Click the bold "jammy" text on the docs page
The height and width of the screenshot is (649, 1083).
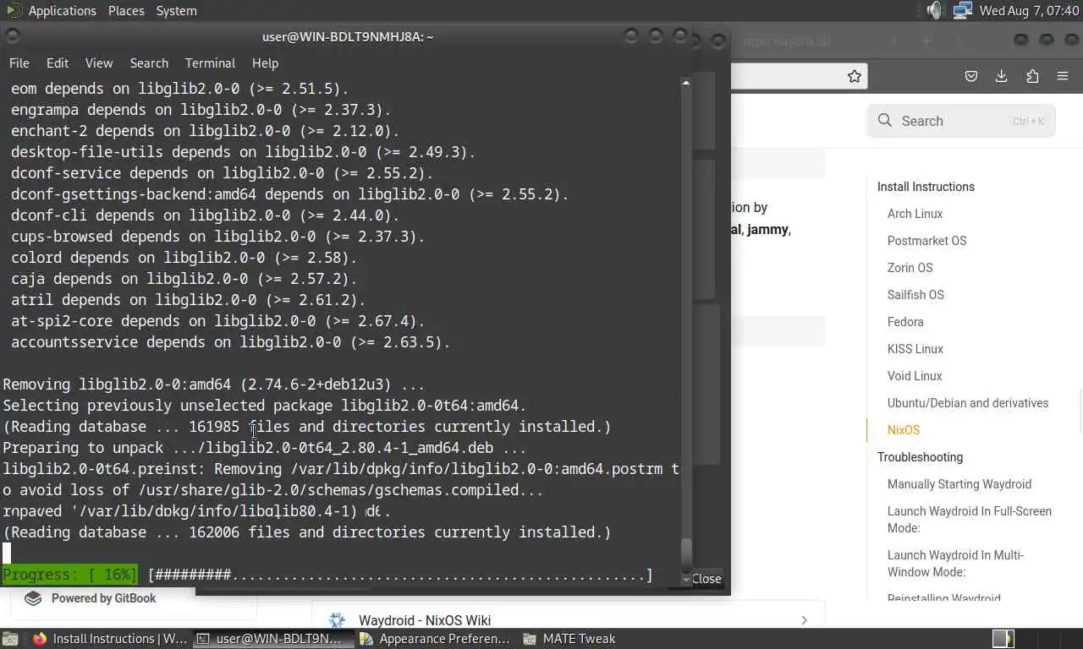[767, 230]
